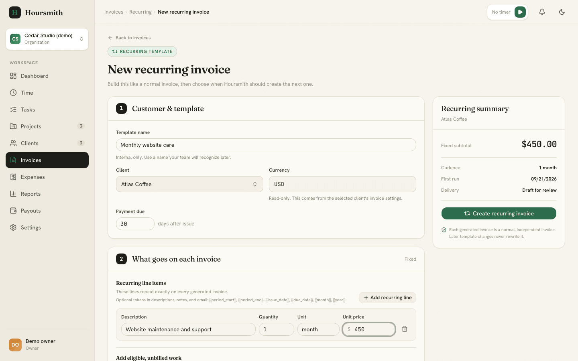Click the Recurring Template badge
The image size is (578, 361).
(x=142, y=51)
